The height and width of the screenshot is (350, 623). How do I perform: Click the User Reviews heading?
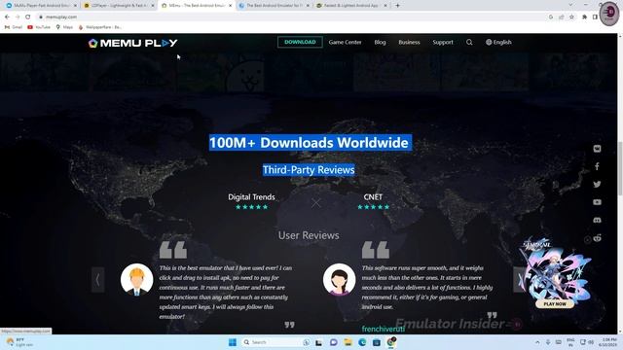pyautogui.click(x=309, y=235)
